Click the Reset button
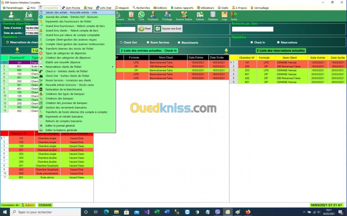 (145, 29)
